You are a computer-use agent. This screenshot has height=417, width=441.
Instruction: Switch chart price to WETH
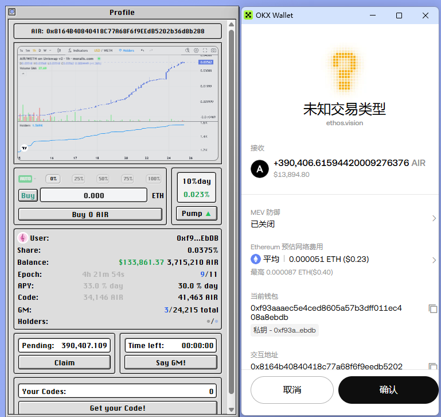[108, 51]
